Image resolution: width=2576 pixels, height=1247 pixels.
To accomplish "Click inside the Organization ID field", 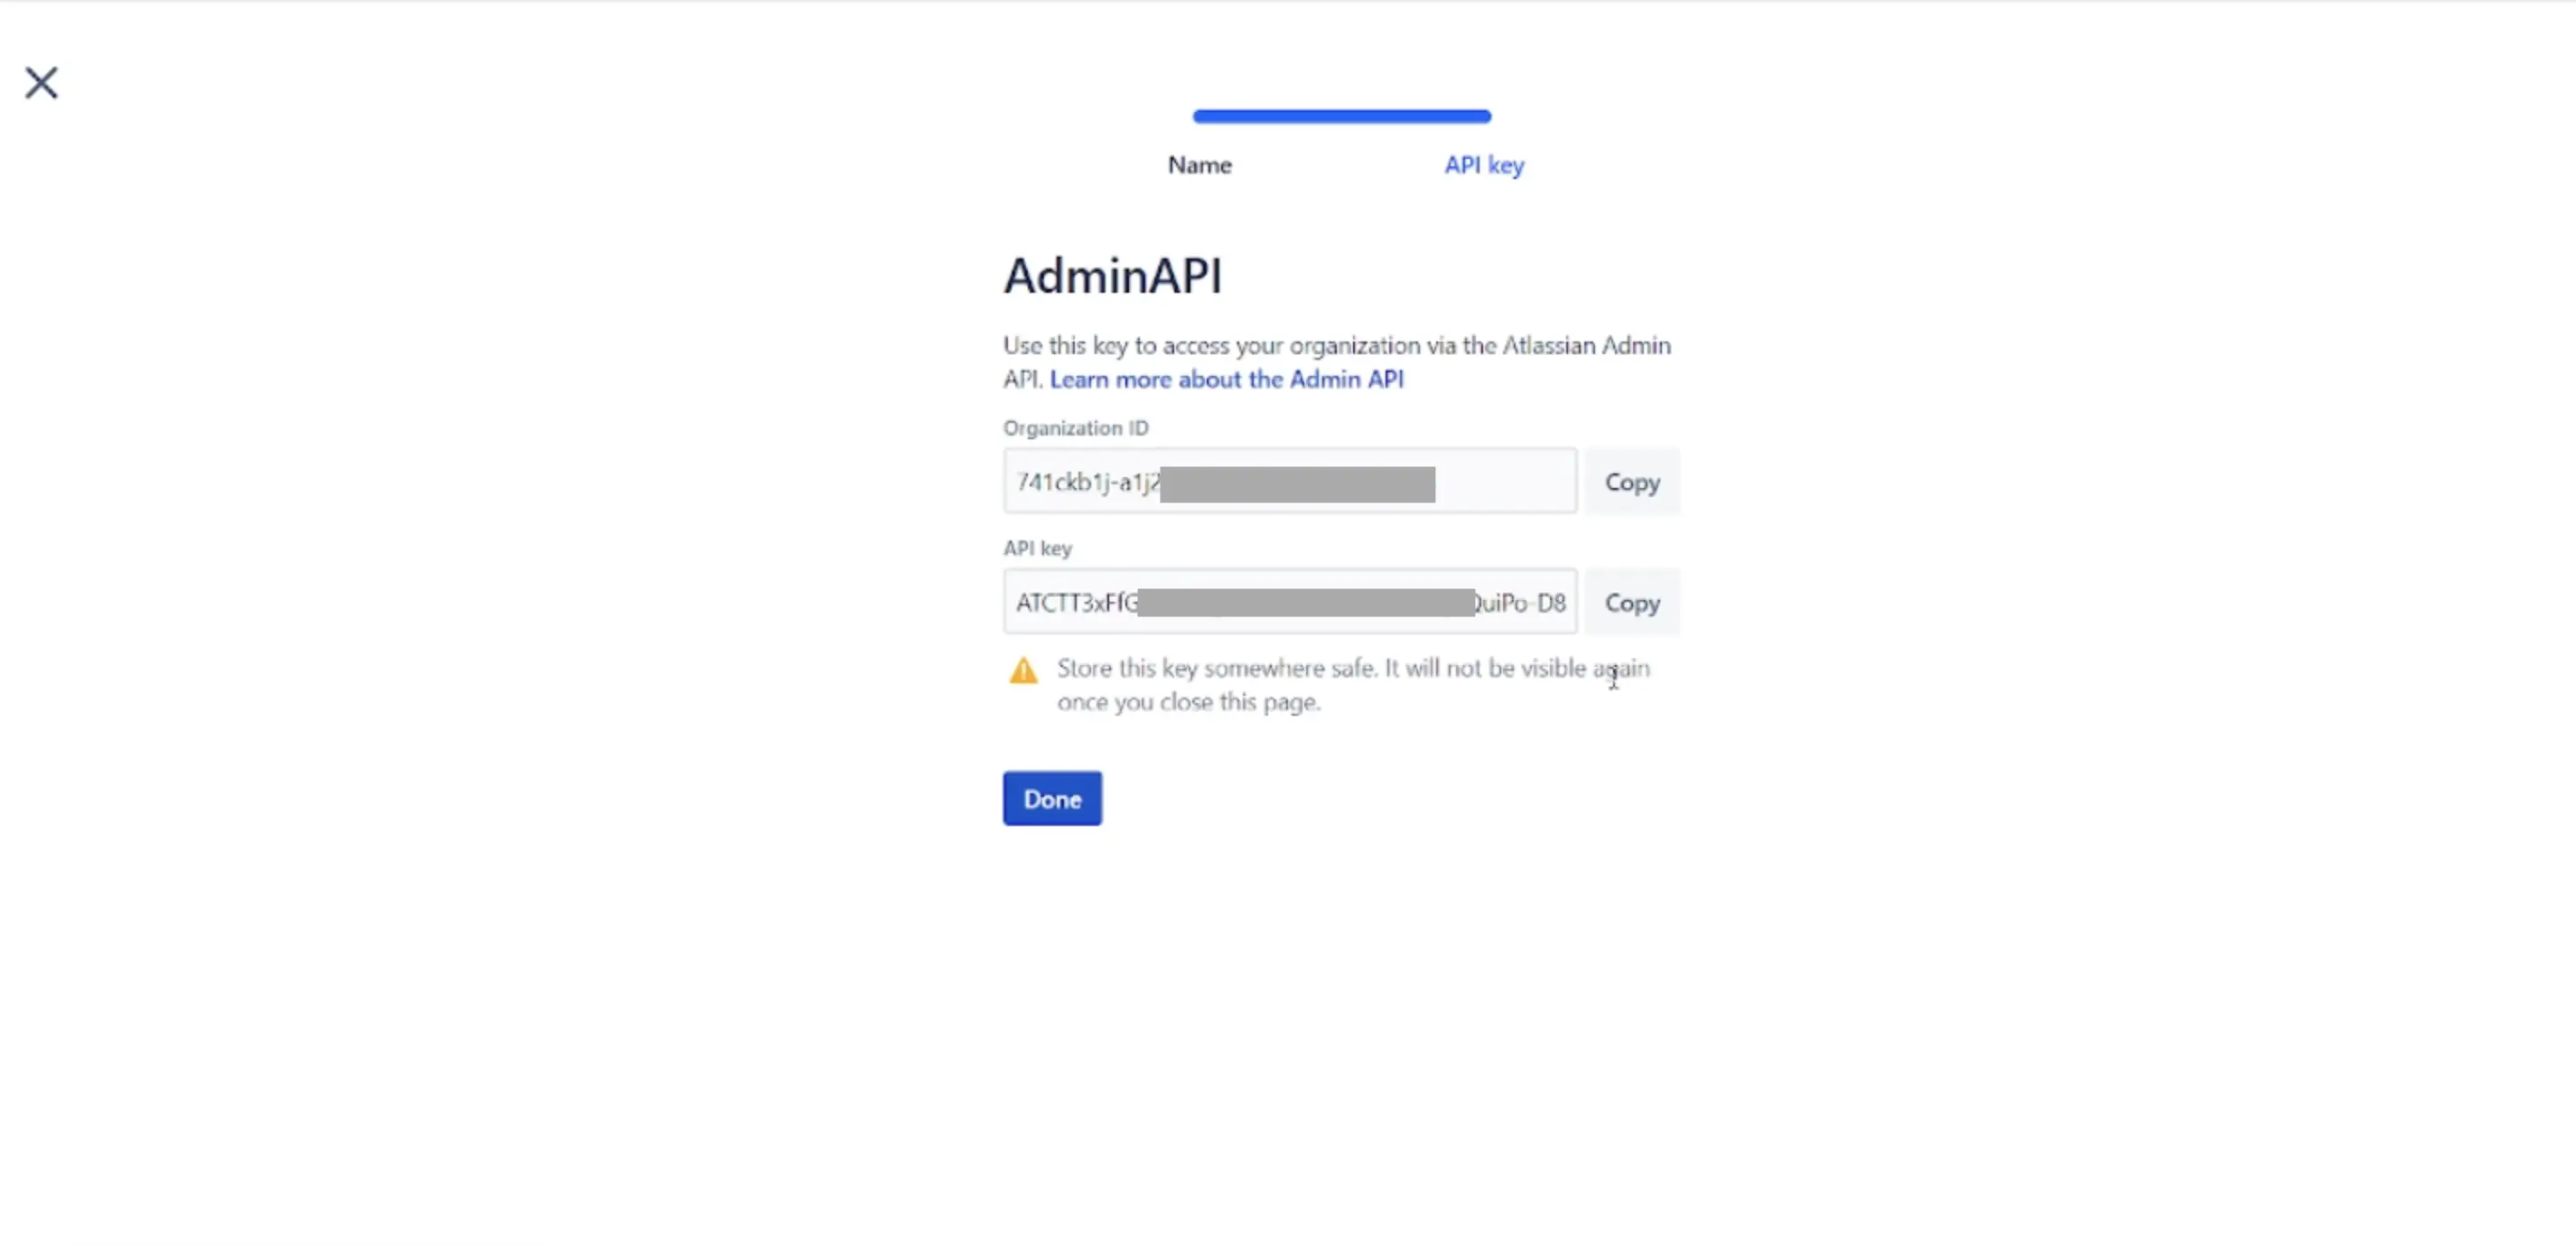I will point(1290,482).
